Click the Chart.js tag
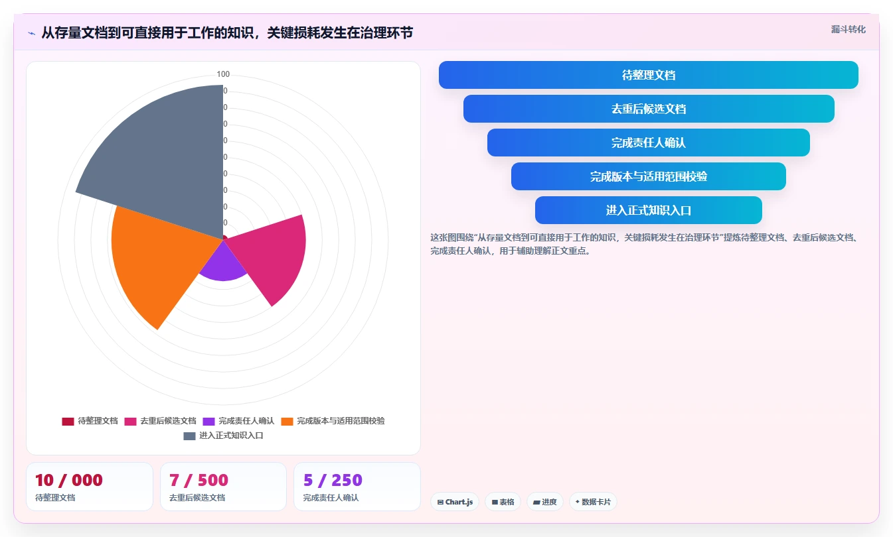The image size is (893, 537). pos(455,502)
